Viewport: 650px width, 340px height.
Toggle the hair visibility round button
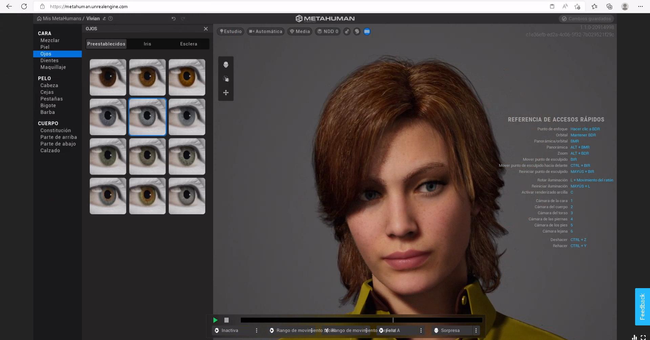[347, 32]
